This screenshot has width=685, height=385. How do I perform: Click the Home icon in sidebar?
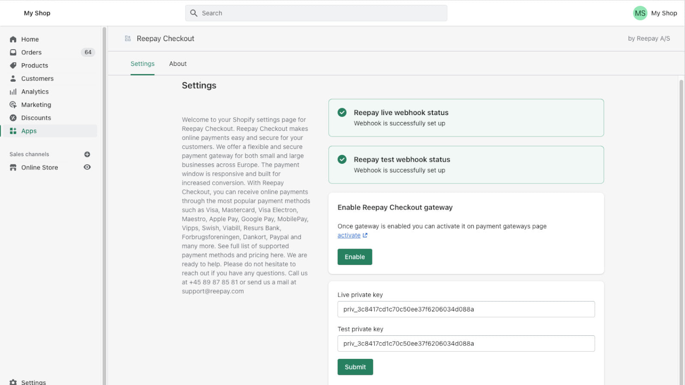coord(13,39)
